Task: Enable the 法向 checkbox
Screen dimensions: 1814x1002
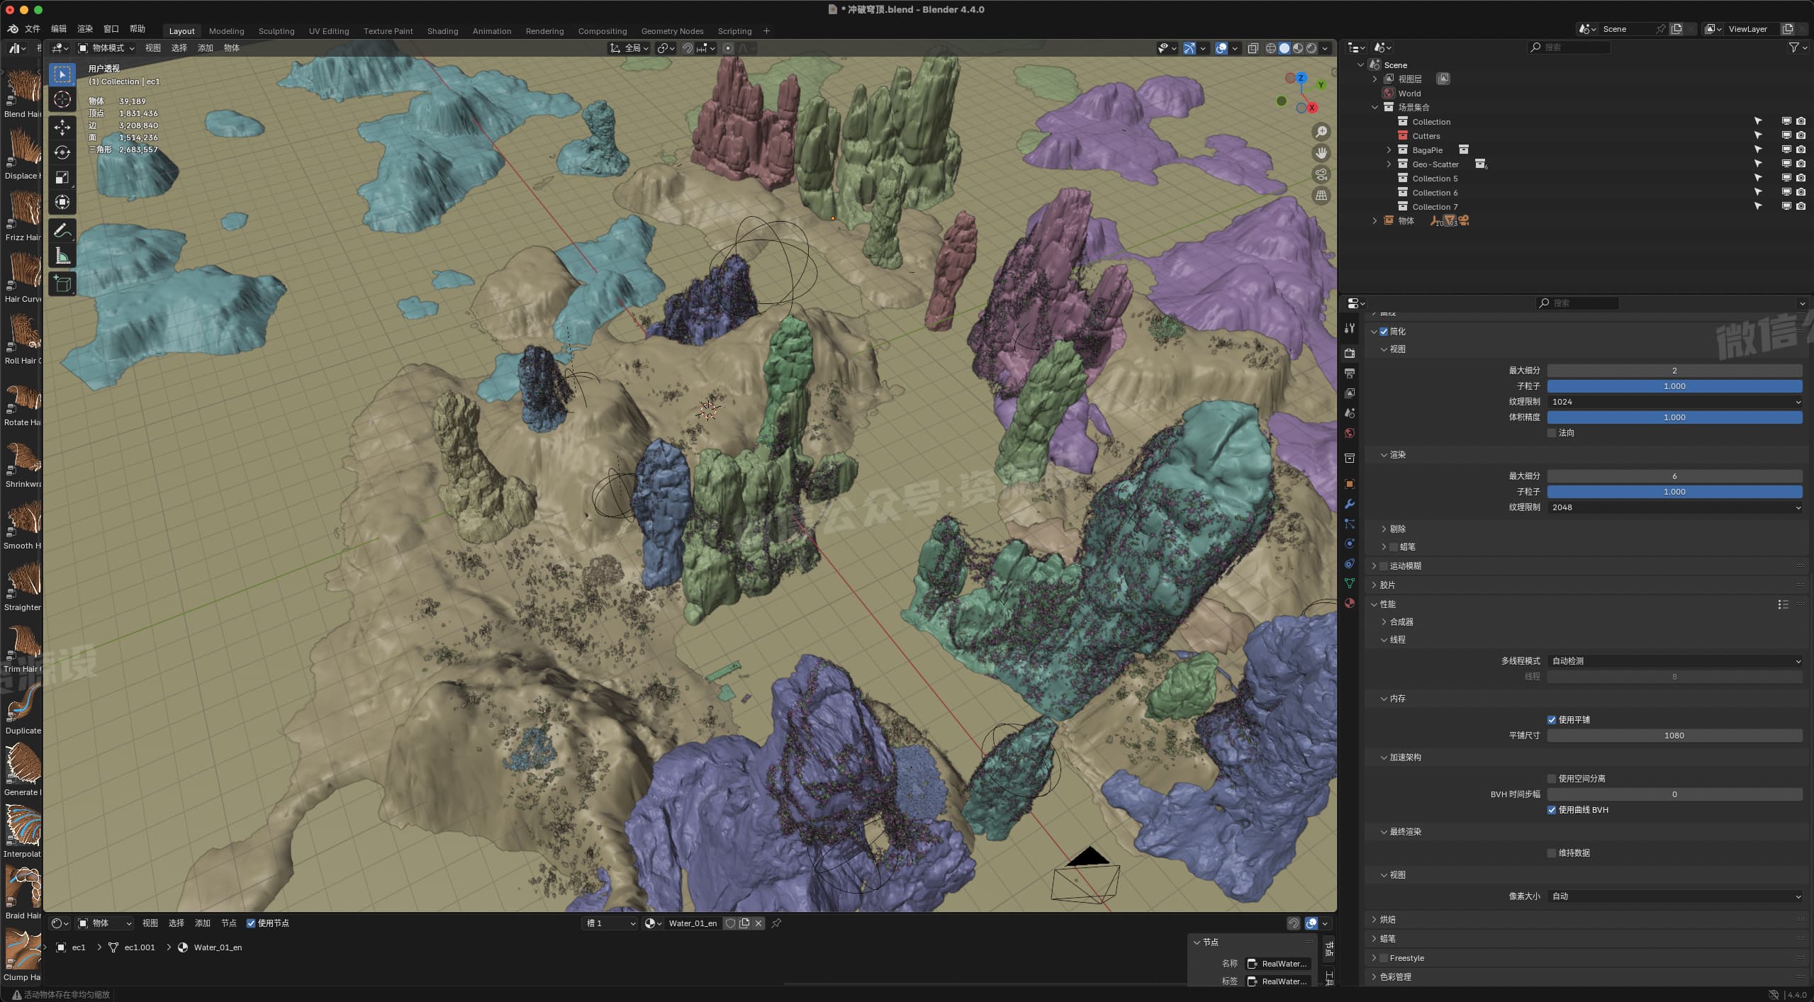Action: tap(1552, 433)
